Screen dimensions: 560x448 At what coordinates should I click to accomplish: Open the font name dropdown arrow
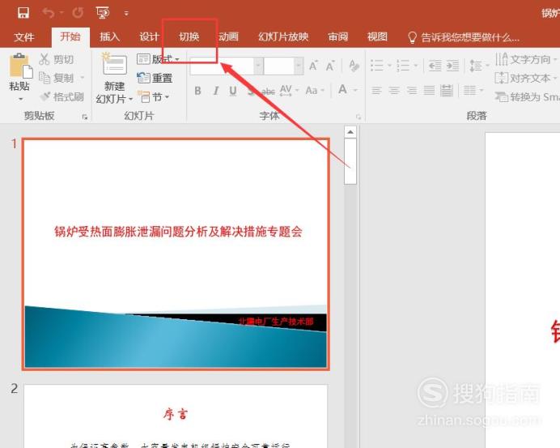click(x=258, y=66)
